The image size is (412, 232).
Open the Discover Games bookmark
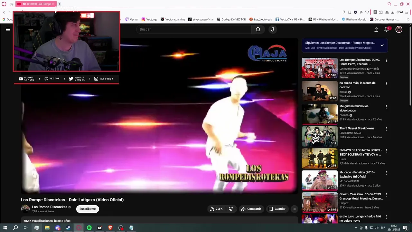384,19
